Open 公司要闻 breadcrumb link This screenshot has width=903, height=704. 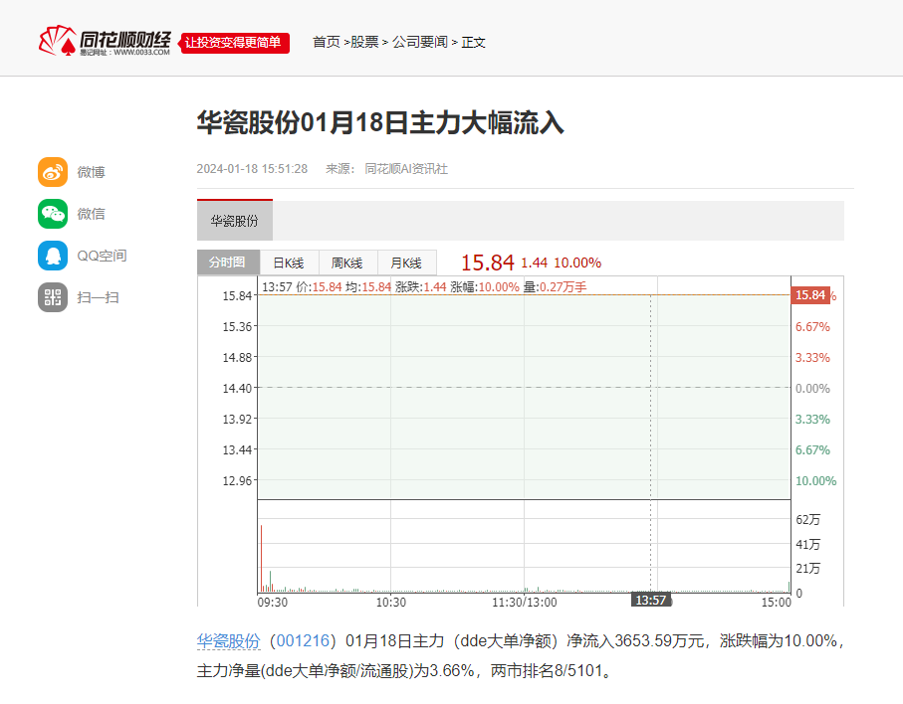pyautogui.click(x=420, y=42)
